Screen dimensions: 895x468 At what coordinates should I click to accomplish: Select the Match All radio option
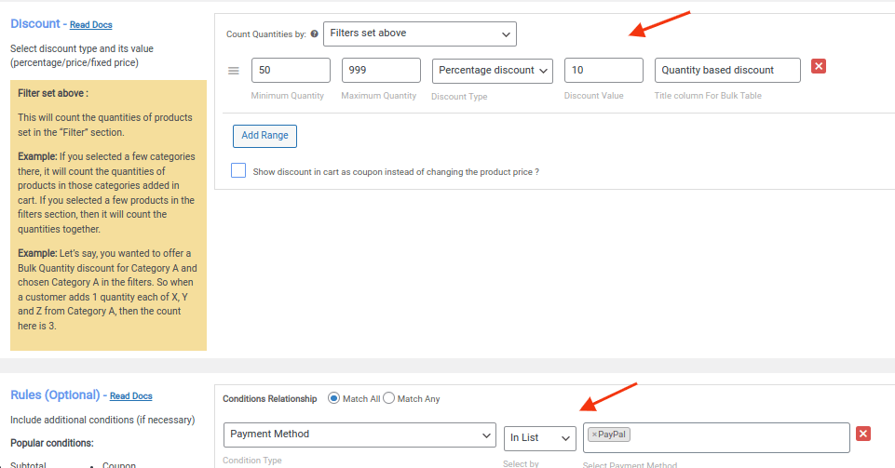coord(333,398)
